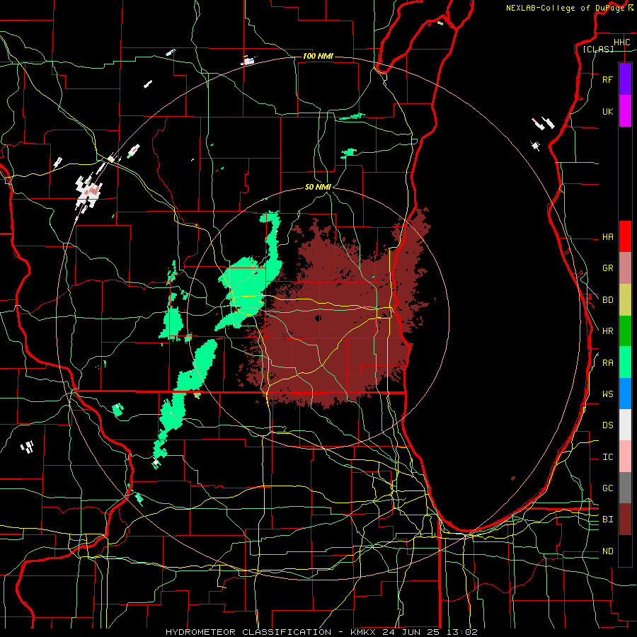Click the HR dark green legend swatch

coord(625,331)
